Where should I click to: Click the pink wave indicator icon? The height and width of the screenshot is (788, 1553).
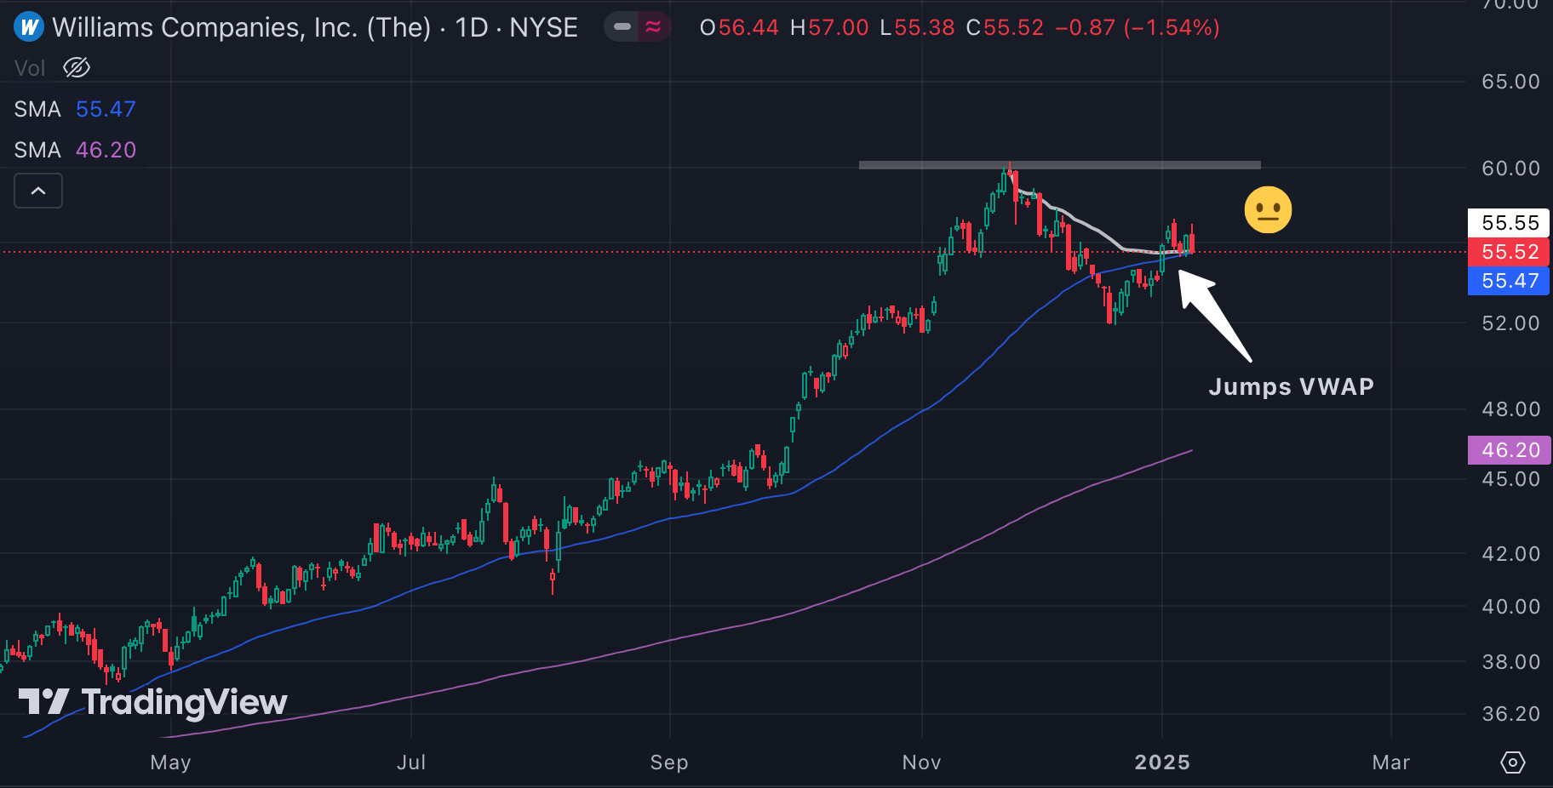[x=653, y=27]
